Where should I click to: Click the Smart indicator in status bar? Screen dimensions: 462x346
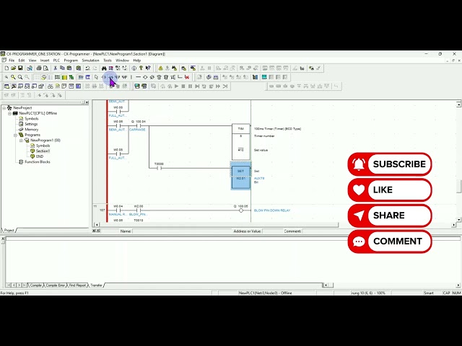[x=429, y=293]
